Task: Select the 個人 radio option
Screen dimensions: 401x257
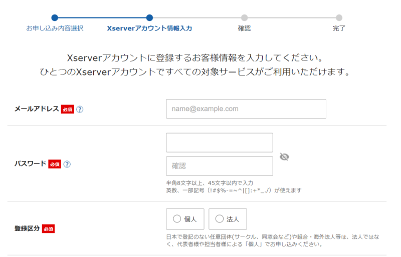Action: (x=185, y=219)
